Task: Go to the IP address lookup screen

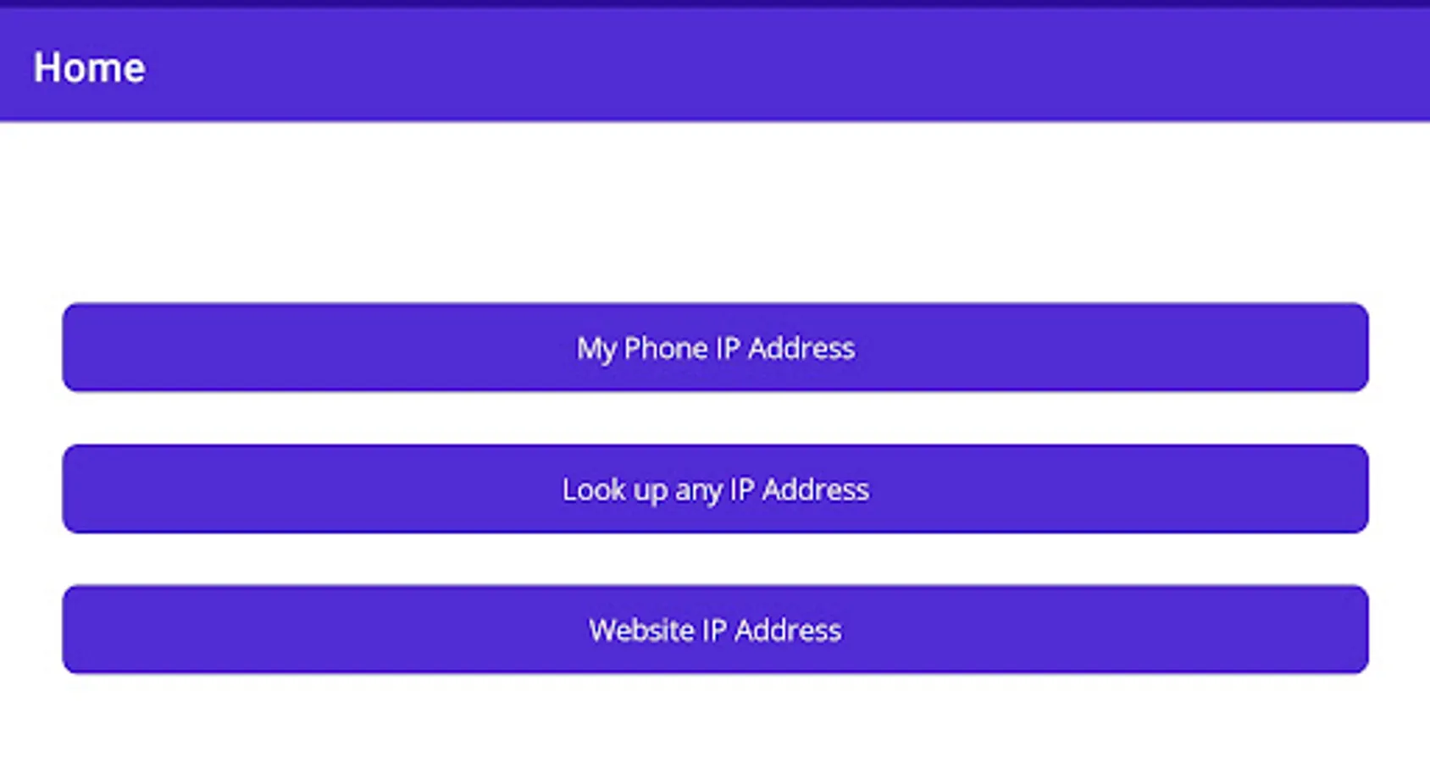Action: (715, 489)
